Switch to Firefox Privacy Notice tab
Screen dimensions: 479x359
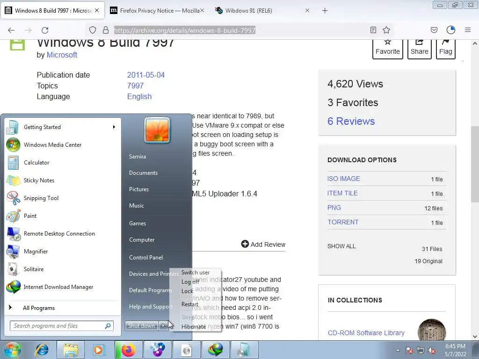coord(157,11)
